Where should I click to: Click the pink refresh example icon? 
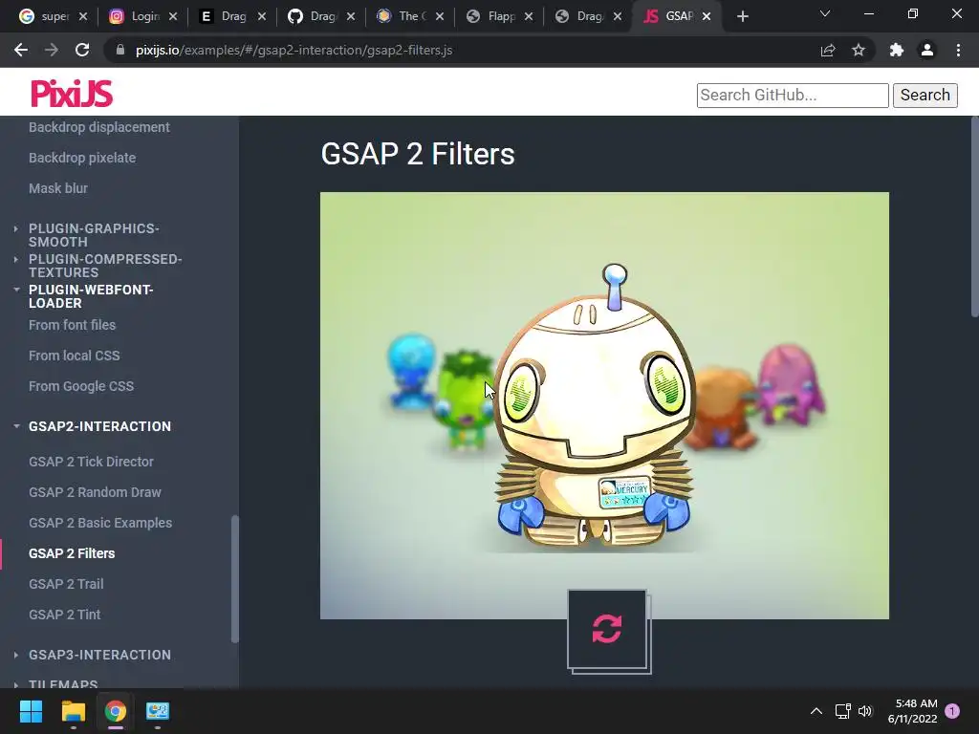tap(607, 629)
